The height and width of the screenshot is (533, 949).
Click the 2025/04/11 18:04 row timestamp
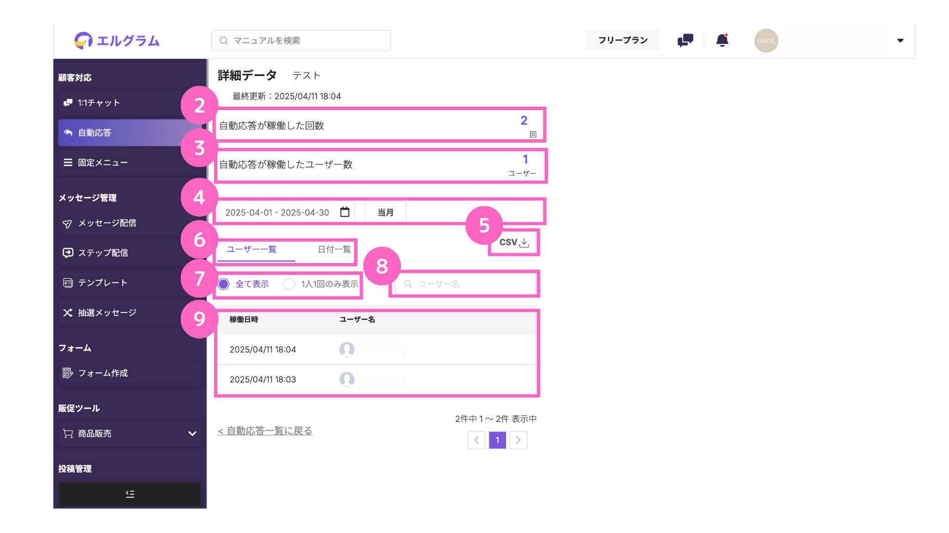click(x=262, y=349)
